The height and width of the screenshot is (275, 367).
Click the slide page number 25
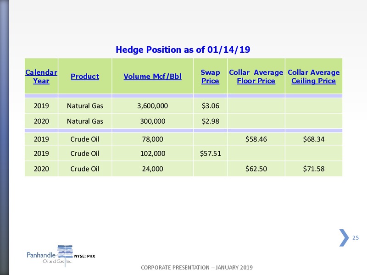point(356,238)
